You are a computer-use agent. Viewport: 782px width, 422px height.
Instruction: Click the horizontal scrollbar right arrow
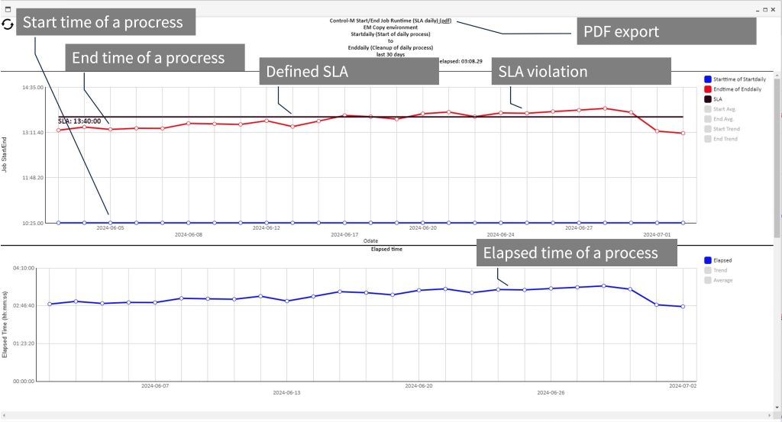click(x=770, y=416)
